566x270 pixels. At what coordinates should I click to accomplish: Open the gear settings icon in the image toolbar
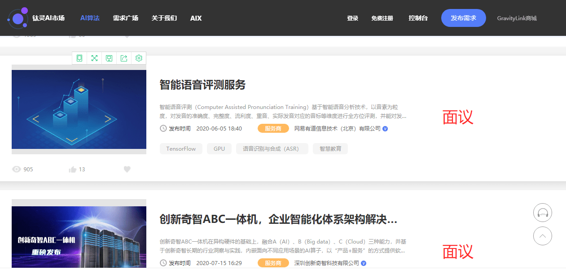point(139,58)
